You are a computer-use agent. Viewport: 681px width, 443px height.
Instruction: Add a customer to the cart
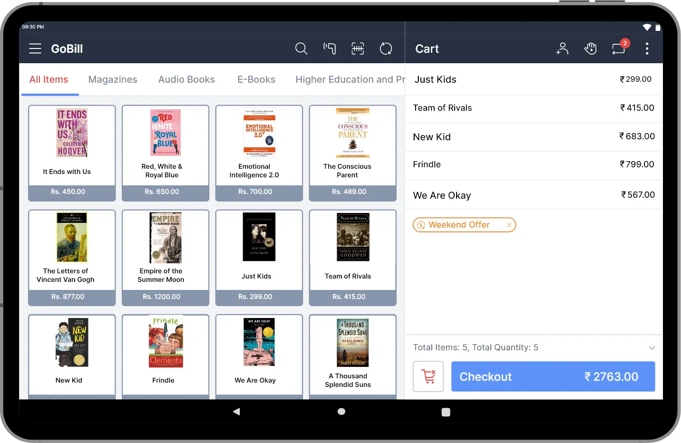pos(562,48)
